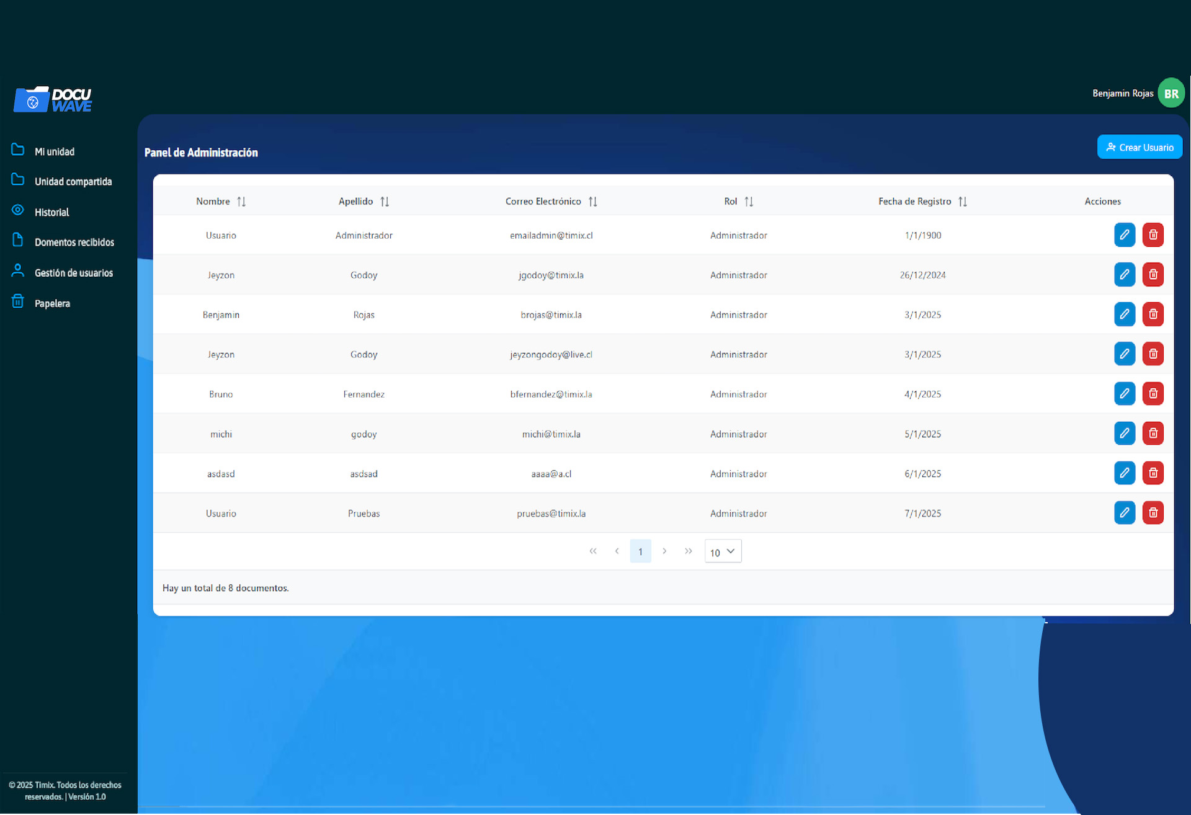Go to the last page of results
This screenshot has height=815, width=1191.
pos(688,551)
